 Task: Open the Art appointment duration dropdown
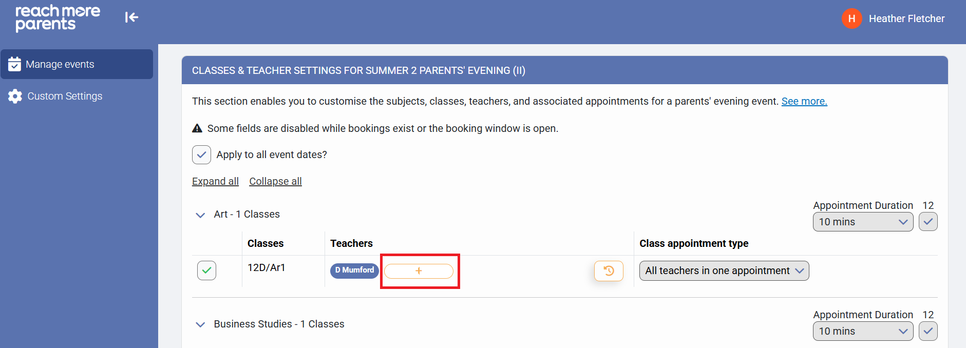click(x=863, y=222)
